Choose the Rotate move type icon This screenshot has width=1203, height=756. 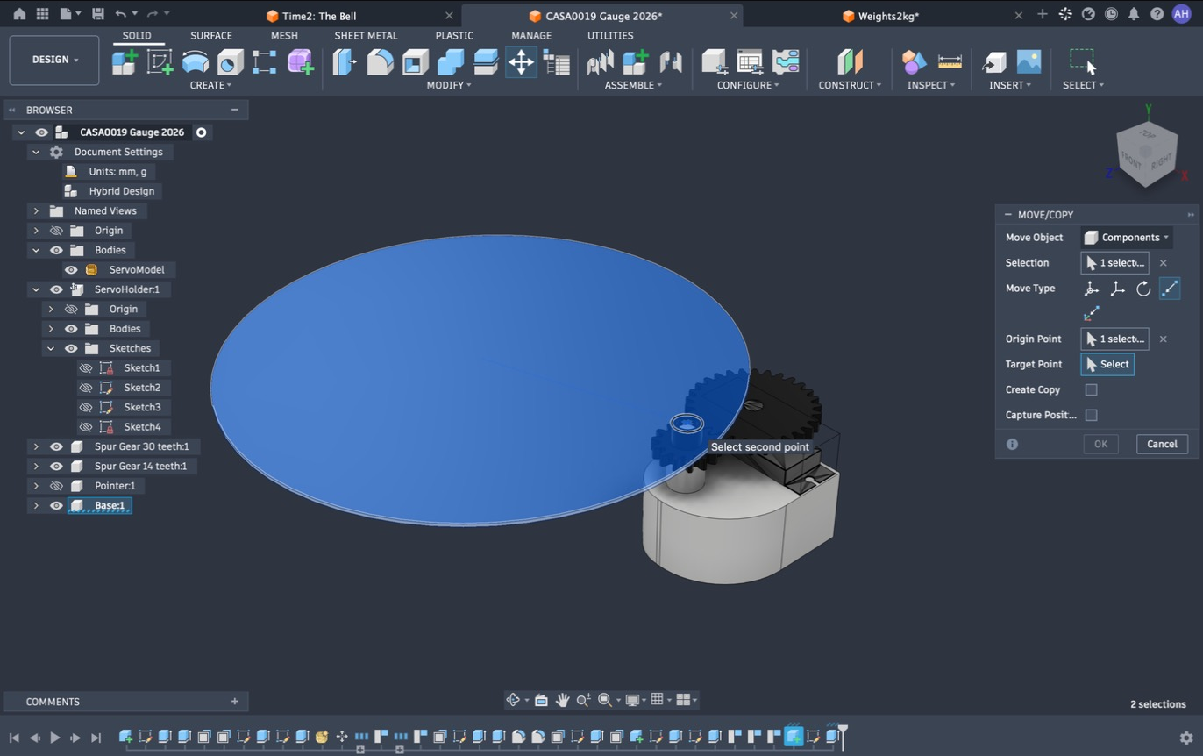click(x=1143, y=289)
